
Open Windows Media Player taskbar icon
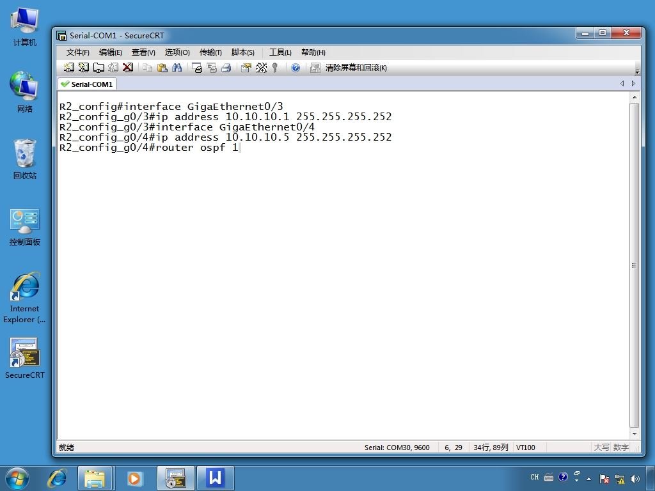(x=134, y=478)
